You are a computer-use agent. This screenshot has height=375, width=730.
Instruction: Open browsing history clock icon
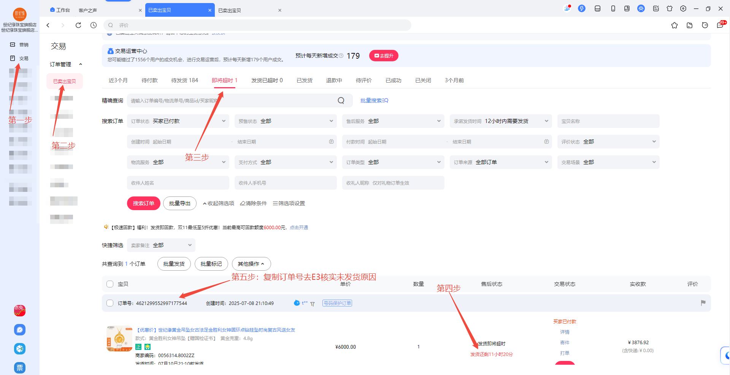tap(94, 25)
